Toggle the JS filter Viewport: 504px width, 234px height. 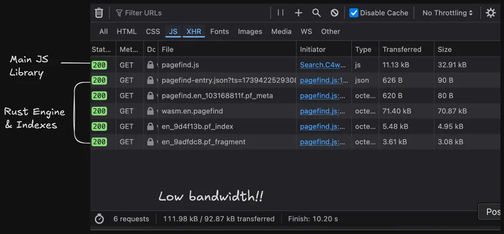click(x=173, y=32)
